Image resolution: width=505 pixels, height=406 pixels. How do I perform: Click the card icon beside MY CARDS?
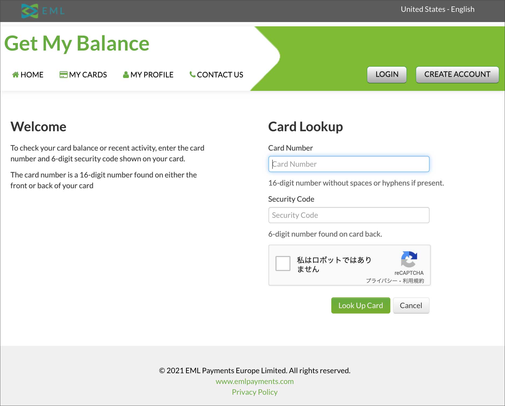point(63,74)
